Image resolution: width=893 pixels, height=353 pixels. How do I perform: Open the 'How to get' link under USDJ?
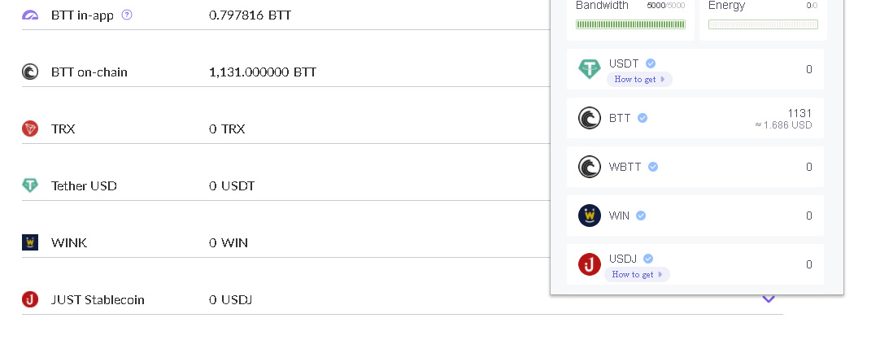(x=637, y=274)
